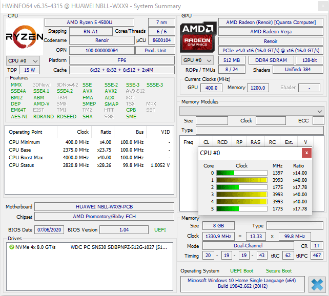Click the PCIe v4.0 x16 bus field
The height and width of the screenshot is (296, 329).
[x=271, y=51]
